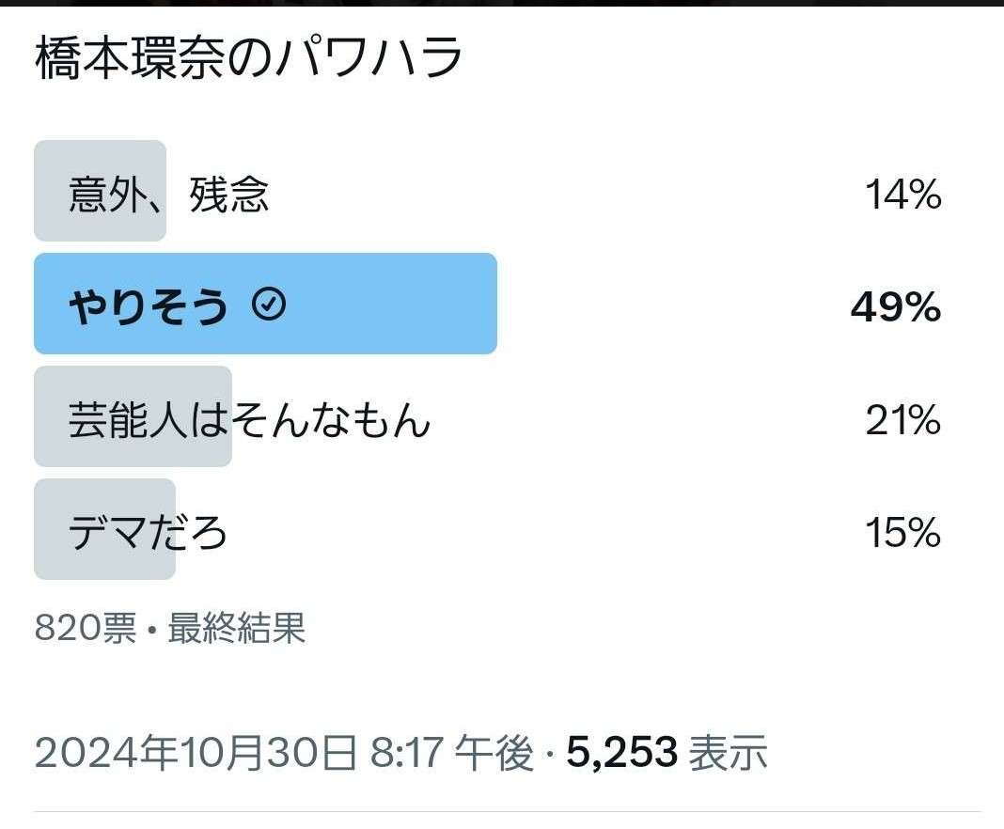
Task: Click the gray bar beside 意外、残念
Action: [x=99, y=190]
